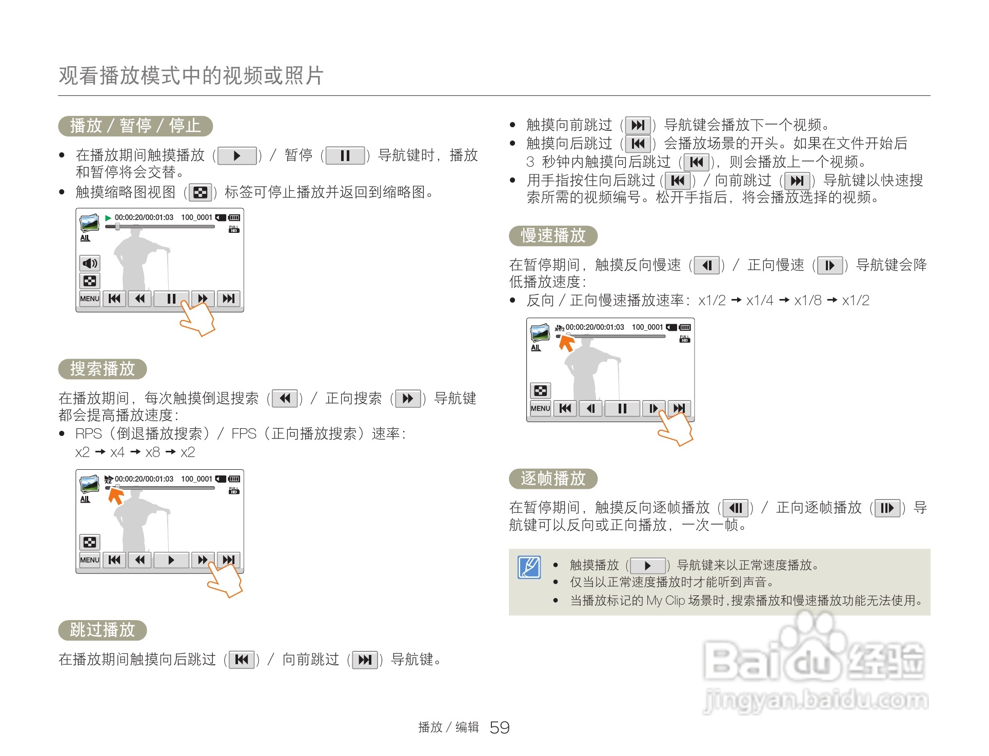Tap forward slow playback key in slow playback screen
The height and width of the screenshot is (756, 989).
[x=653, y=408]
